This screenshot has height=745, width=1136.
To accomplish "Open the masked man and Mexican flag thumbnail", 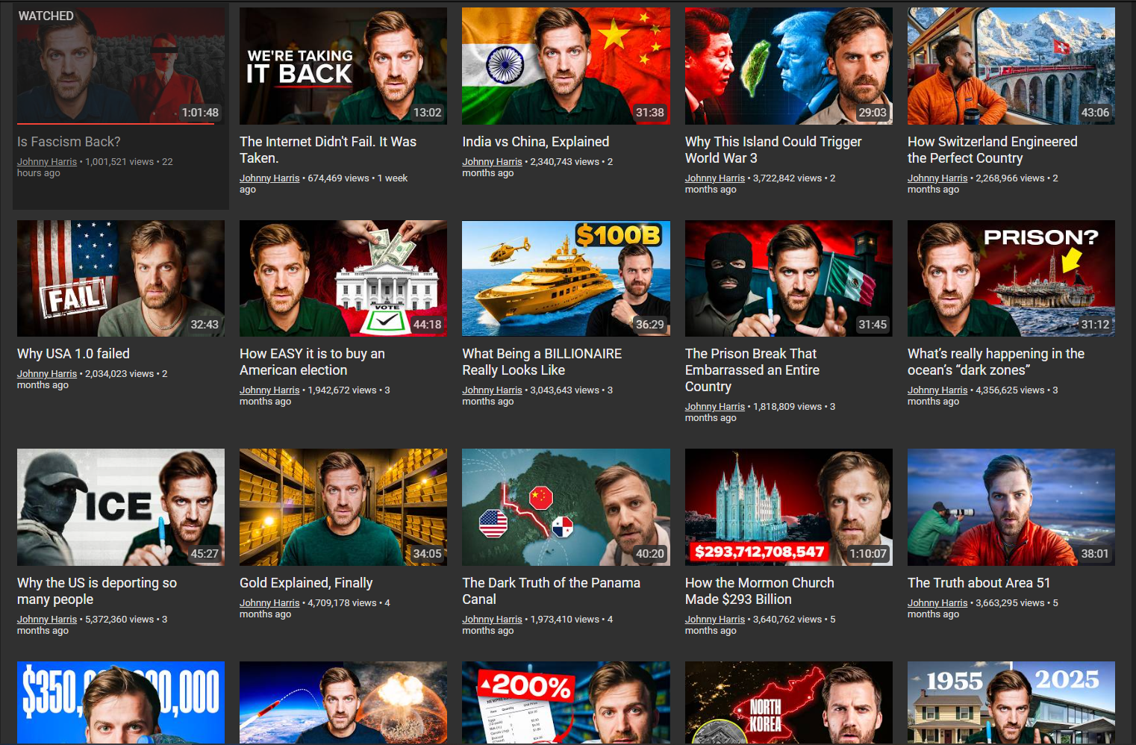I will (x=789, y=278).
